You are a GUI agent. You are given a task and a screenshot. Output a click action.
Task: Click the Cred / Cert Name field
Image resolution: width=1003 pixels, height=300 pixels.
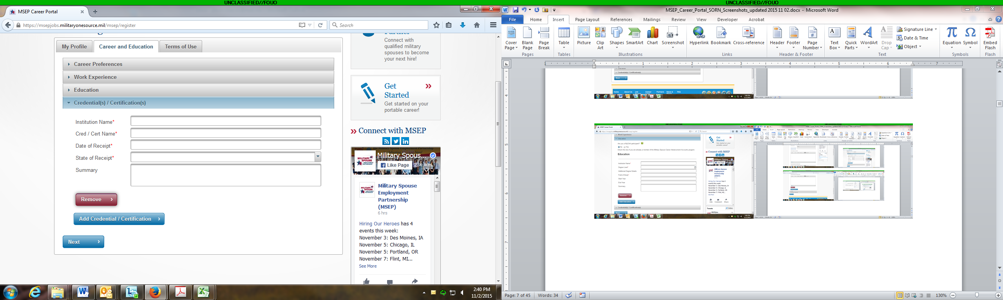pyautogui.click(x=226, y=133)
